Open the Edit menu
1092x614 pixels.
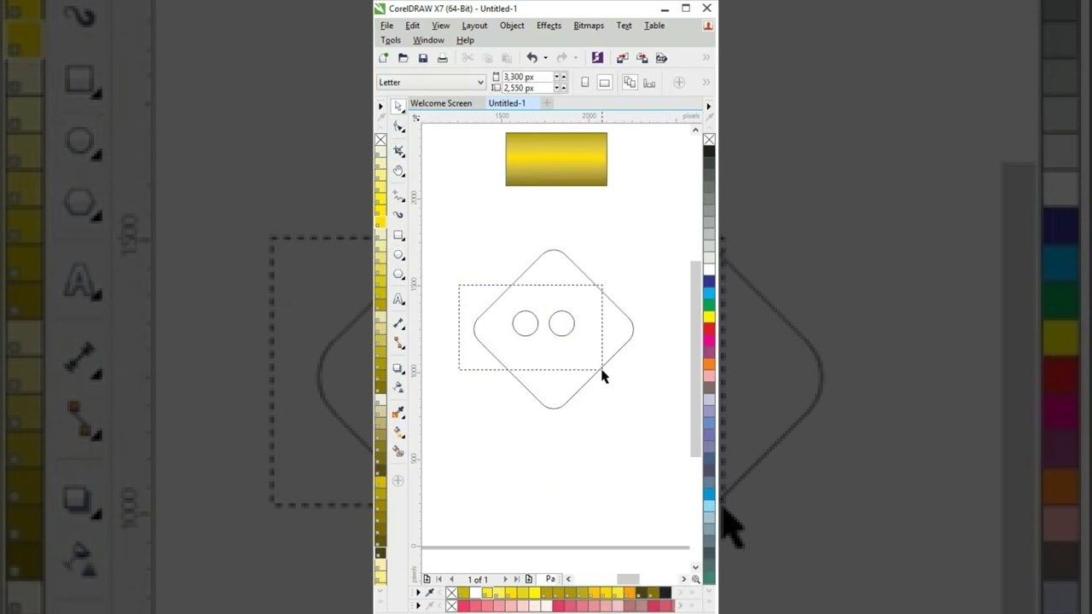(x=412, y=26)
